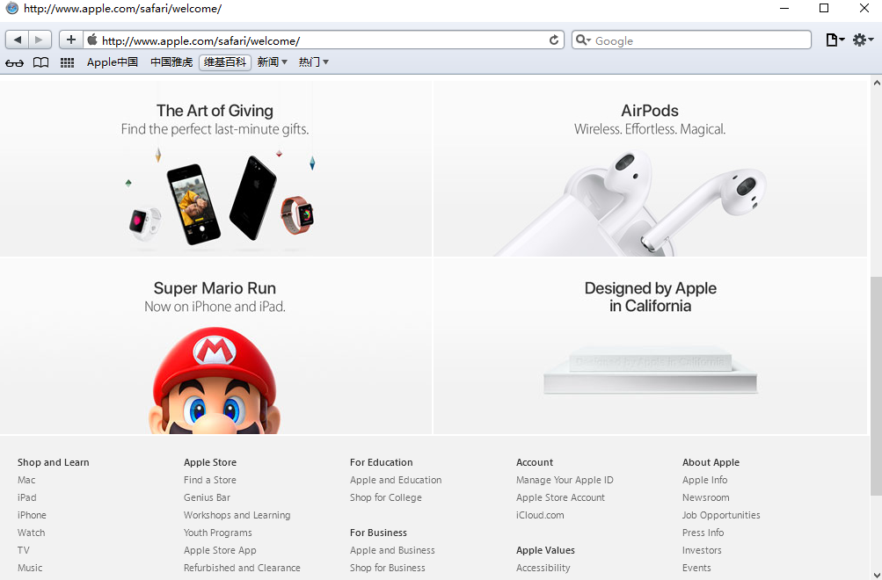Add bookmark with the plus button
This screenshot has height=580, width=882.
71,40
